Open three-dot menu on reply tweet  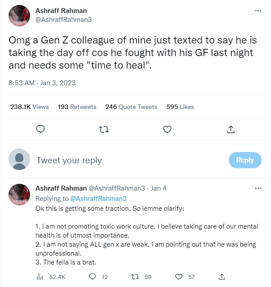pyautogui.click(x=258, y=188)
